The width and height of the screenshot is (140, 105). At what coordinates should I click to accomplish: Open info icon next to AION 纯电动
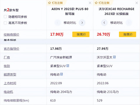62,74
